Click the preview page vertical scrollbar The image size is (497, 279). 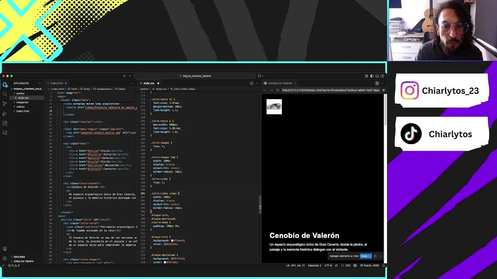385,110
